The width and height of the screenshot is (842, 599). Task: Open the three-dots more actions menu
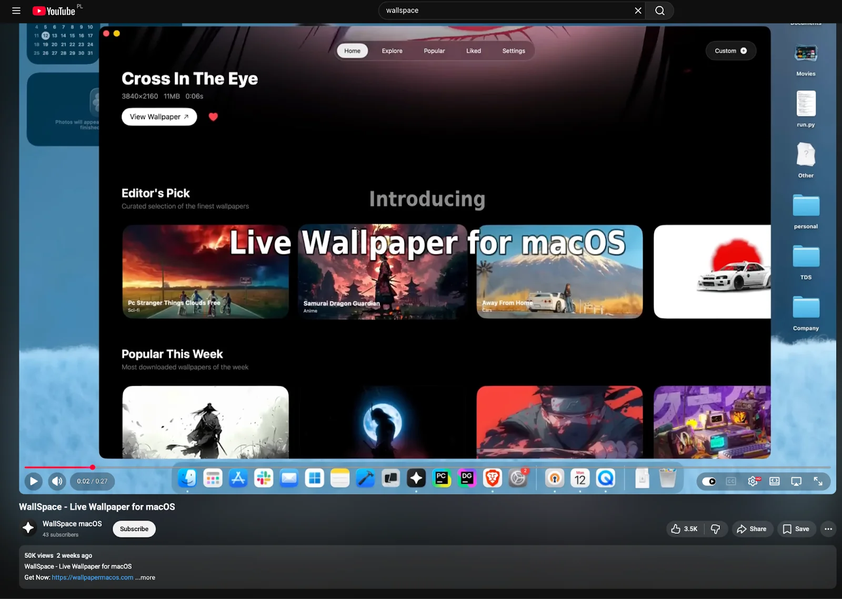[828, 529]
